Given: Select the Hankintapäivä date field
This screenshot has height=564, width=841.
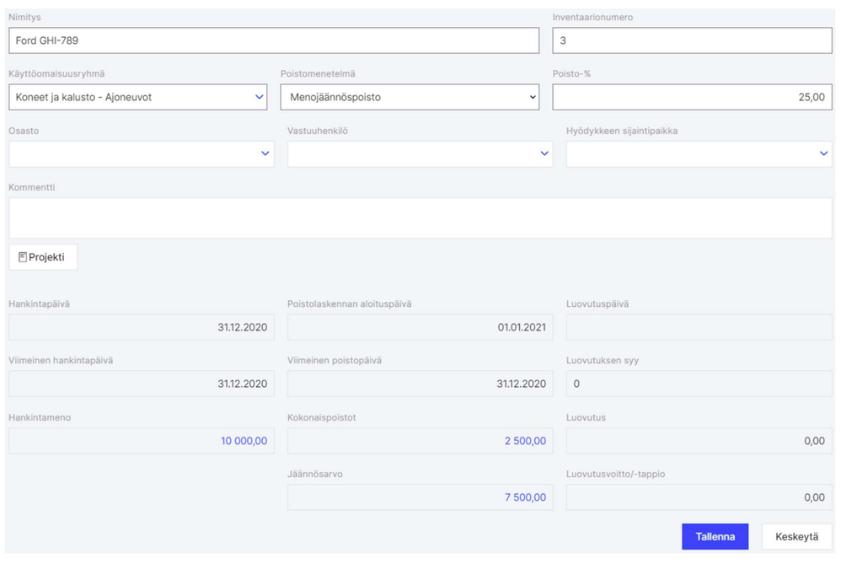Looking at the screenshot, I should pos(141,327).
